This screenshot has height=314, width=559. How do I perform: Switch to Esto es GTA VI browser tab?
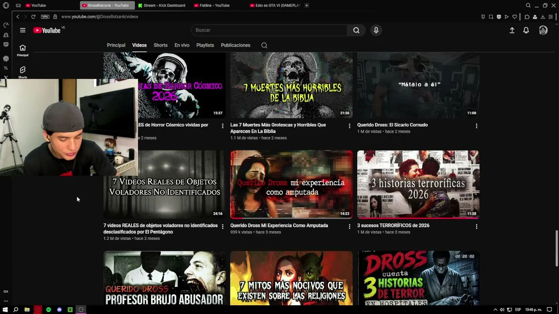[x=275, y=6]
